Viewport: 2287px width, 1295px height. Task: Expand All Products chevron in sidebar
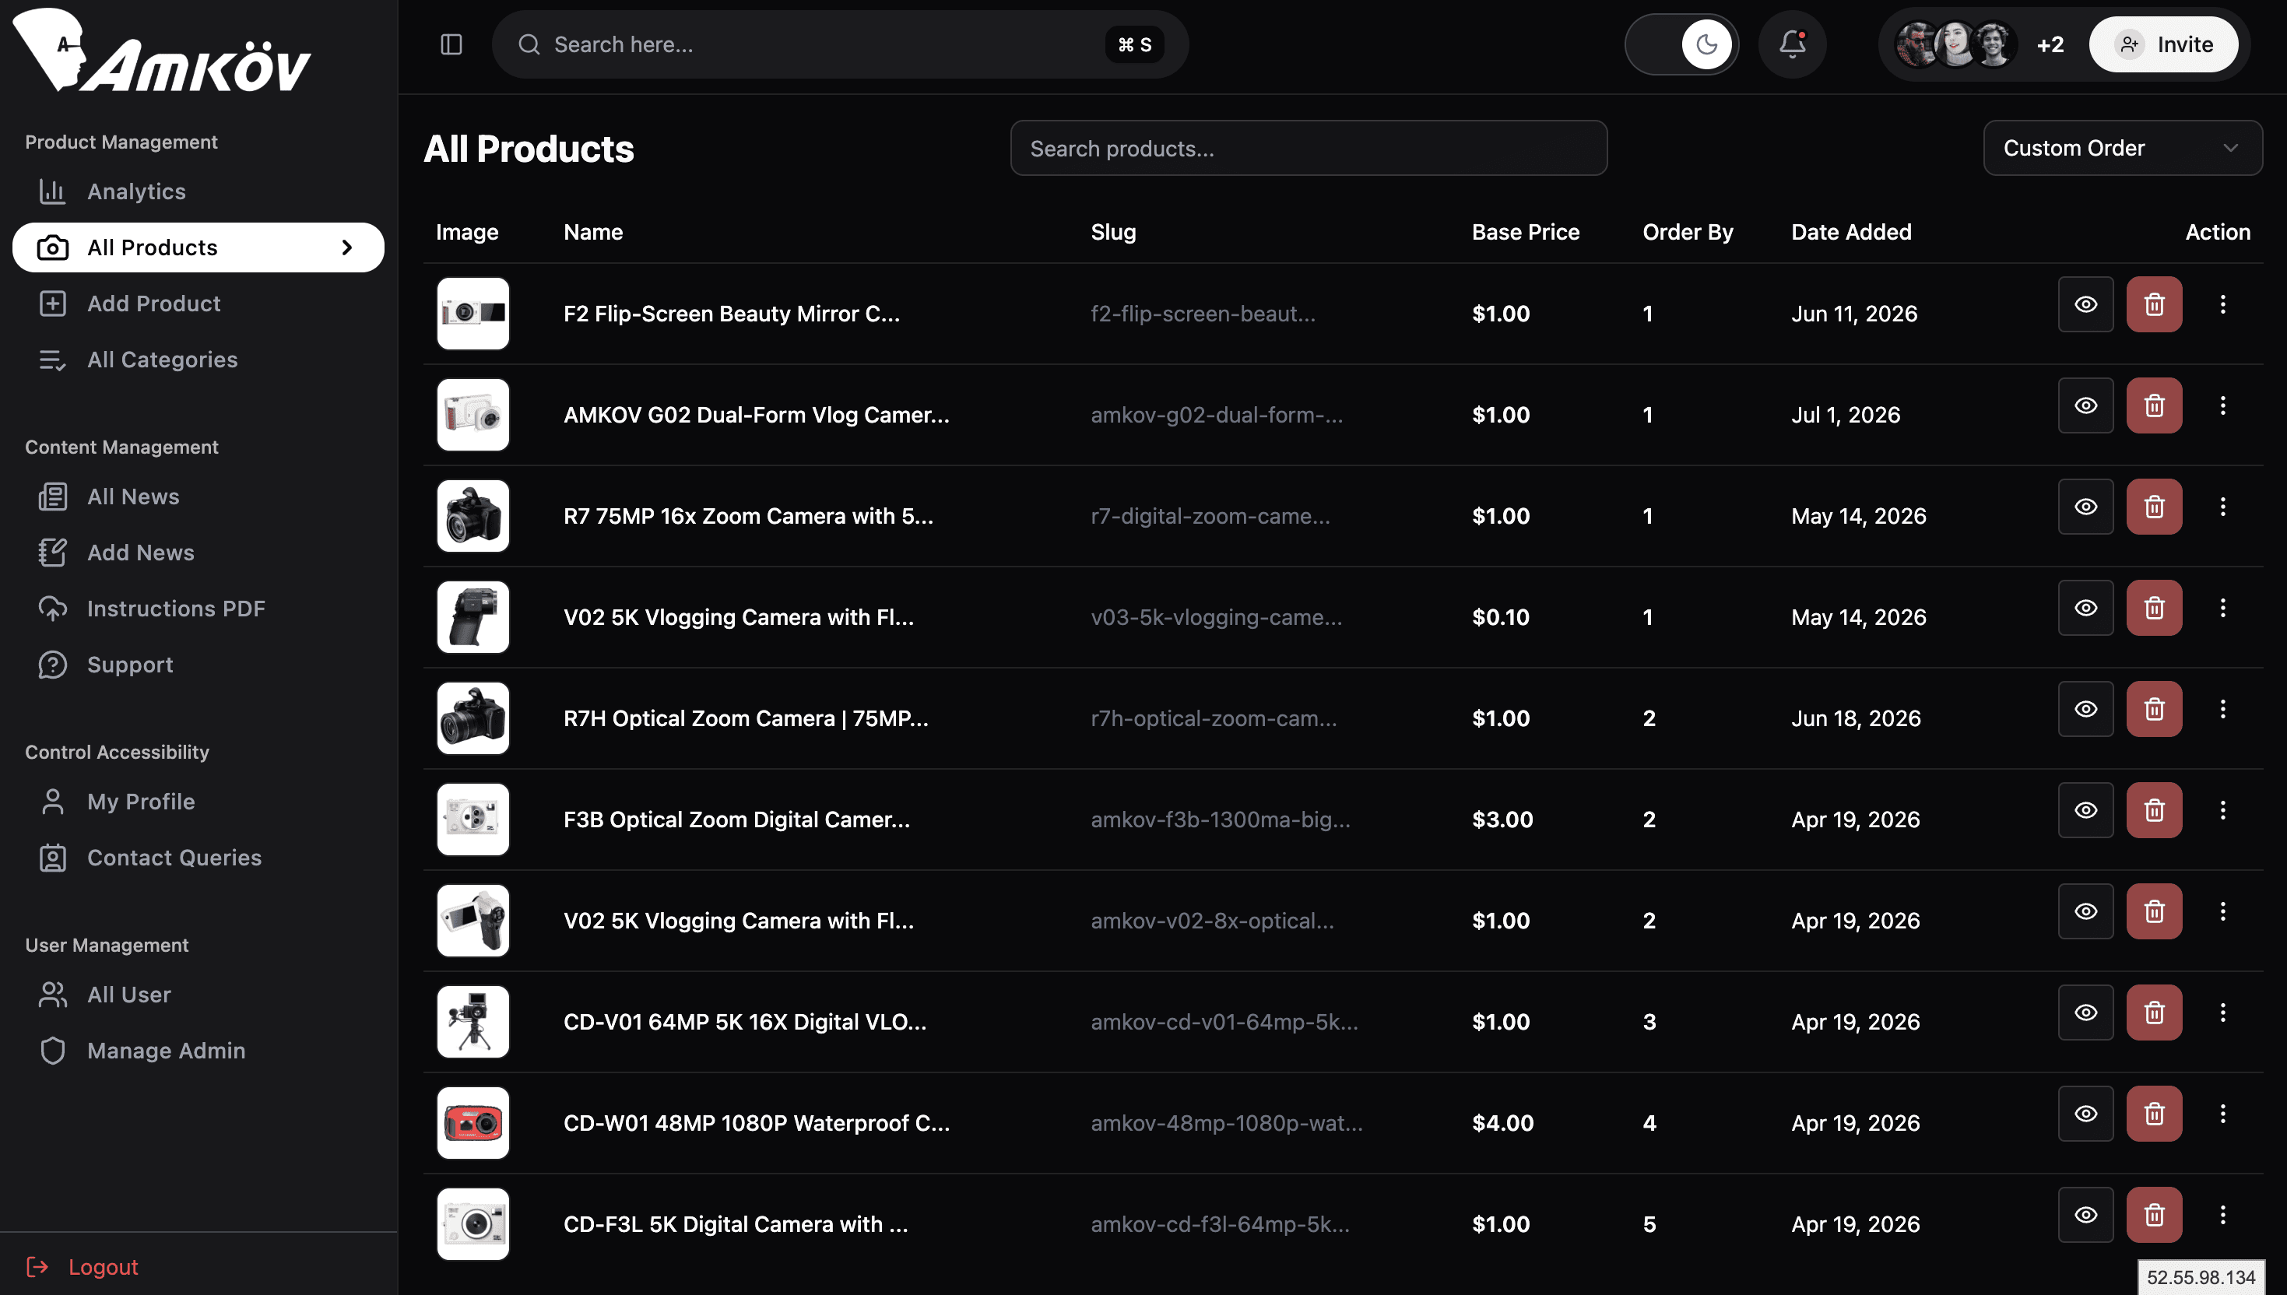point(347,247)
